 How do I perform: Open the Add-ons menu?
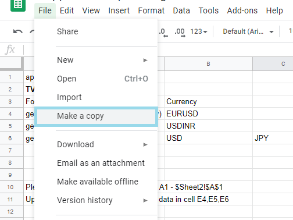point(242,10)
